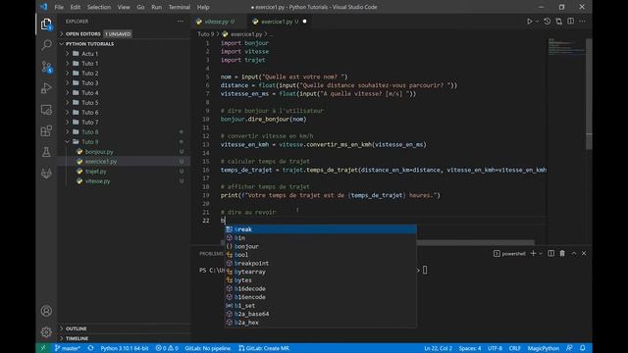Show errors and warnings count
Screen dimensions: 628x353
click(167, 348)
